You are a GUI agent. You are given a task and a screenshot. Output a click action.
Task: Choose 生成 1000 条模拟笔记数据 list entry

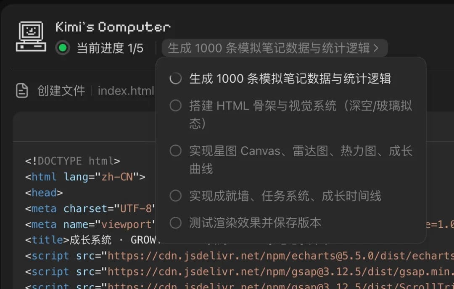tap(290, 79)
